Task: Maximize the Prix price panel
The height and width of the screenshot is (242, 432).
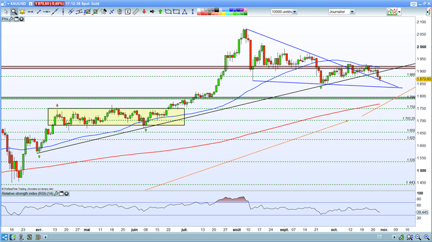Action: coord(17,19)
